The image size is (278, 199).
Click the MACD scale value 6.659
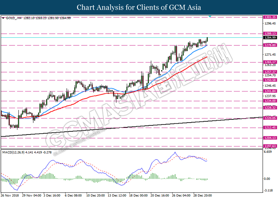268,152
